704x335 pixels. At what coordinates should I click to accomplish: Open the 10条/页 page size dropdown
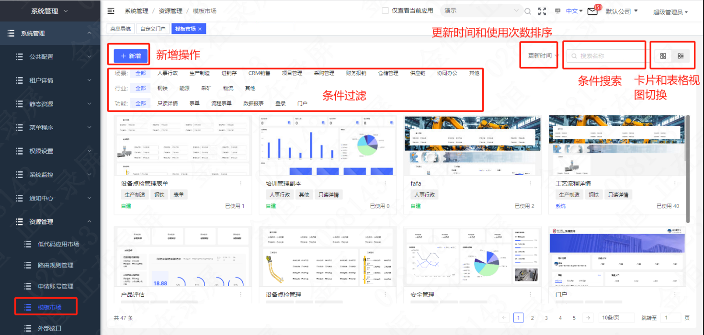tap(617, 318)
